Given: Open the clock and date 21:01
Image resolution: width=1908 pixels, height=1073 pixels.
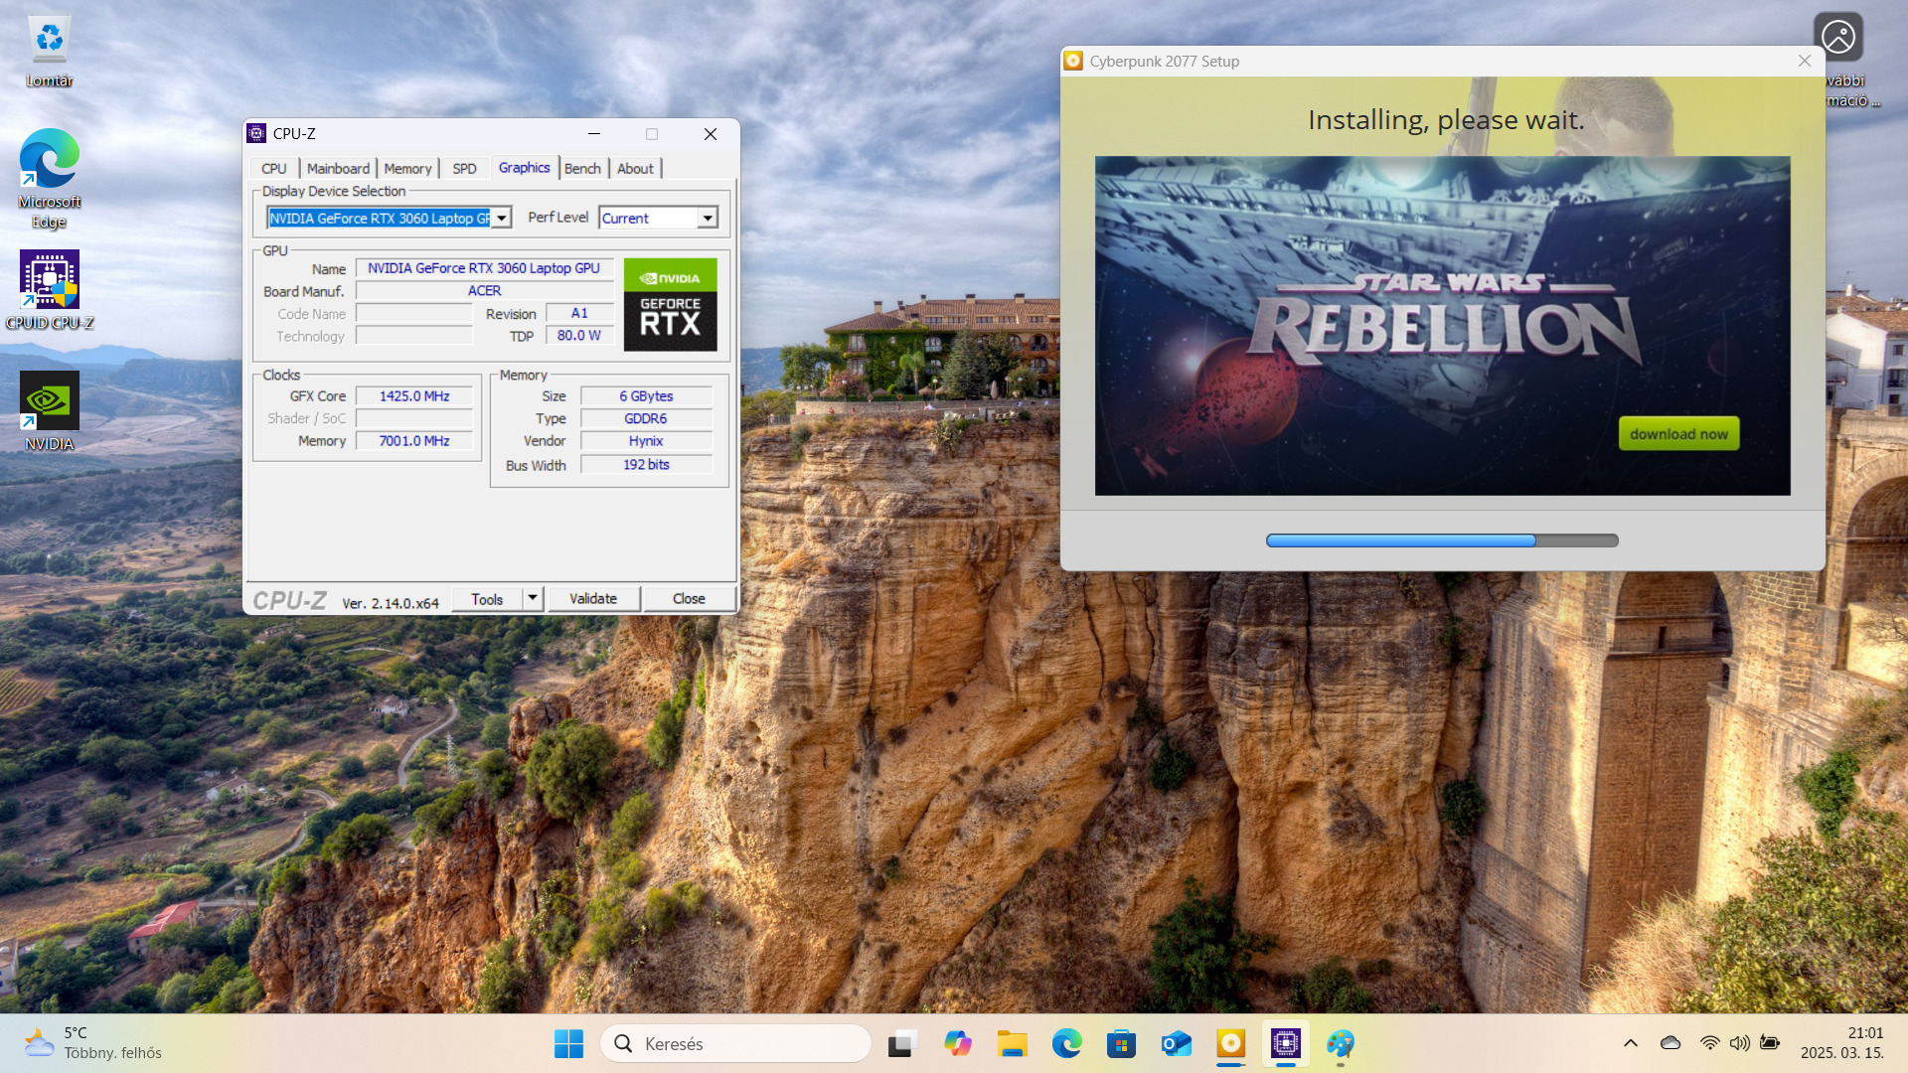Looking at the screenshot, I should [1841, 1043].
